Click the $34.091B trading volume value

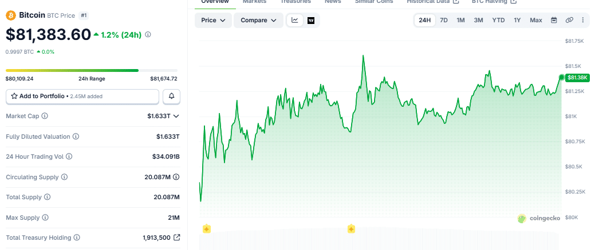point(166,156)
